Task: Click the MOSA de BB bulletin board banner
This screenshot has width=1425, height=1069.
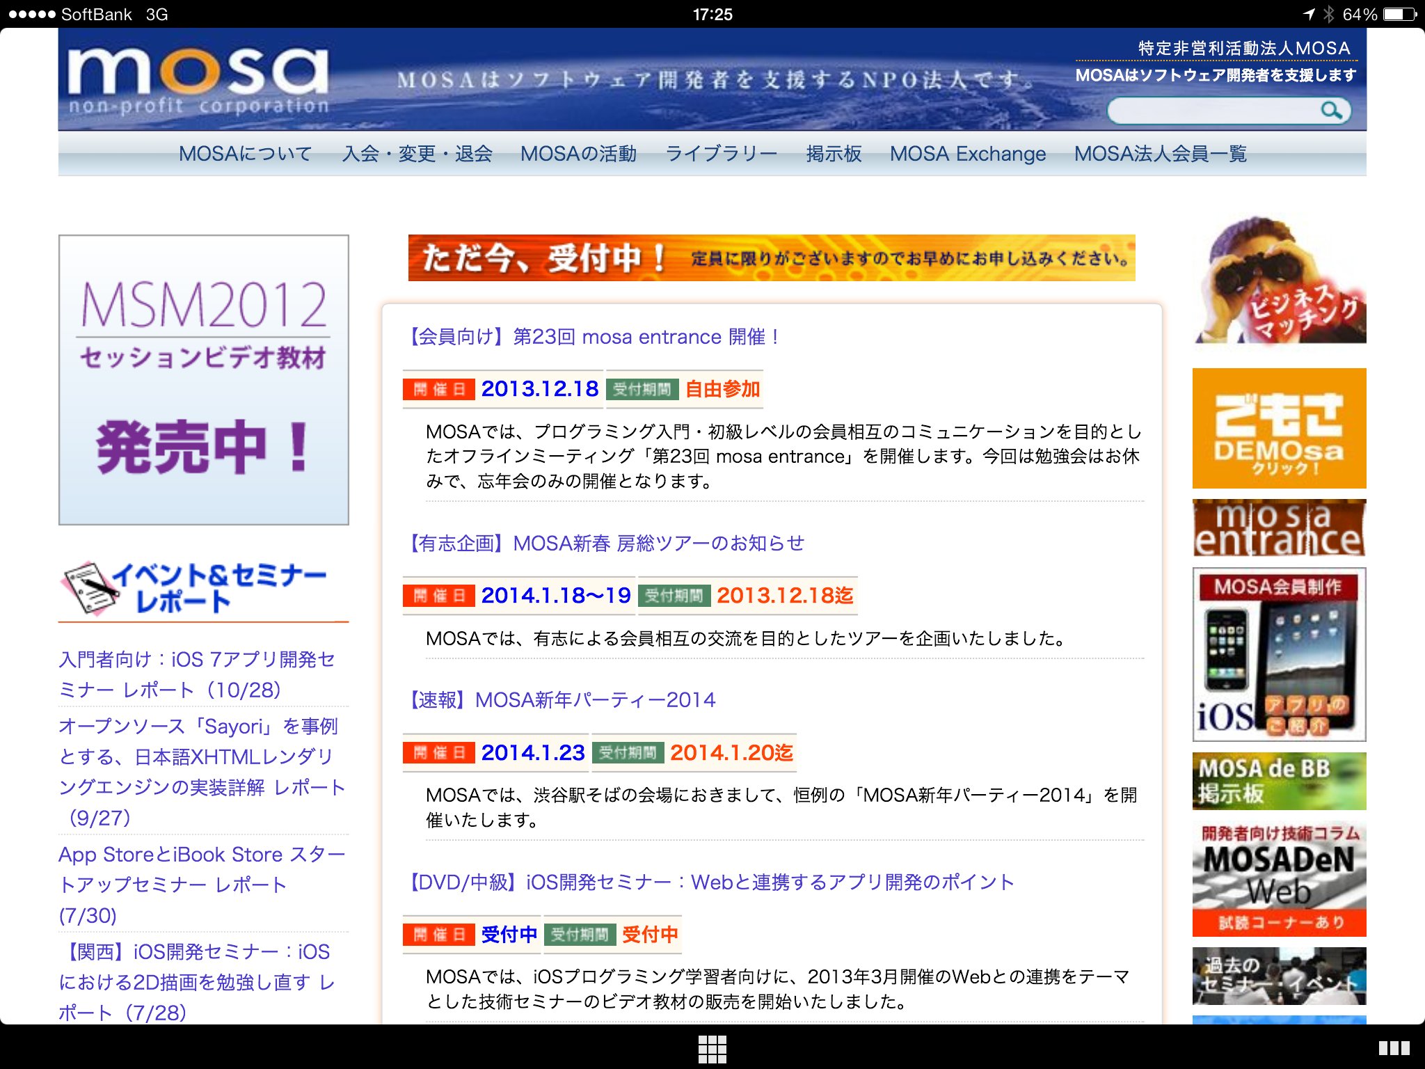Action: click(1279, 781)
